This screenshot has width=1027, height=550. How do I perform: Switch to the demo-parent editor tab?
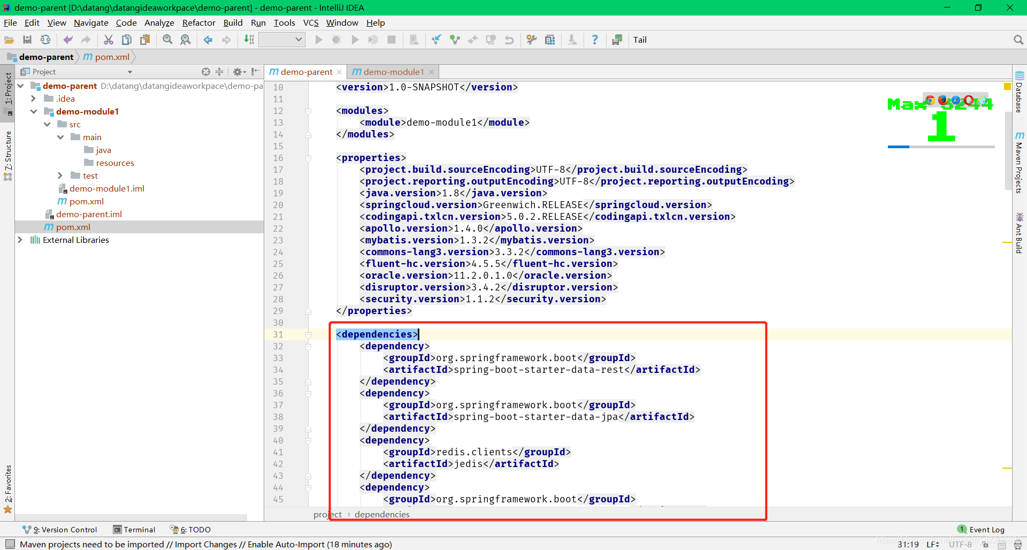coord(306,72)
